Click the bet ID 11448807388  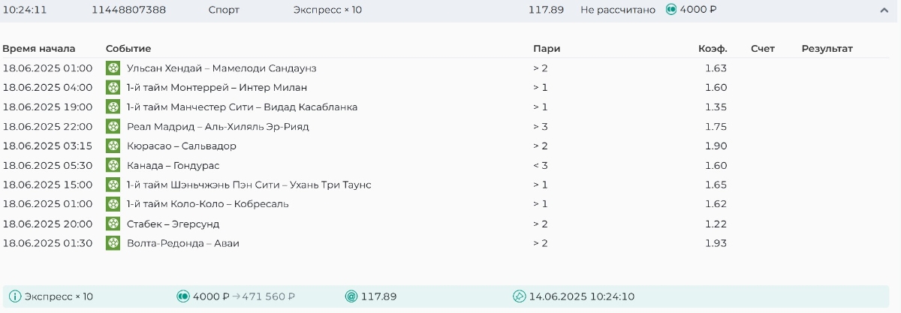(128, 11)
